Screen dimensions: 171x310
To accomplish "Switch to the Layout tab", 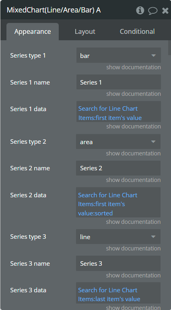I will [85, 31].
